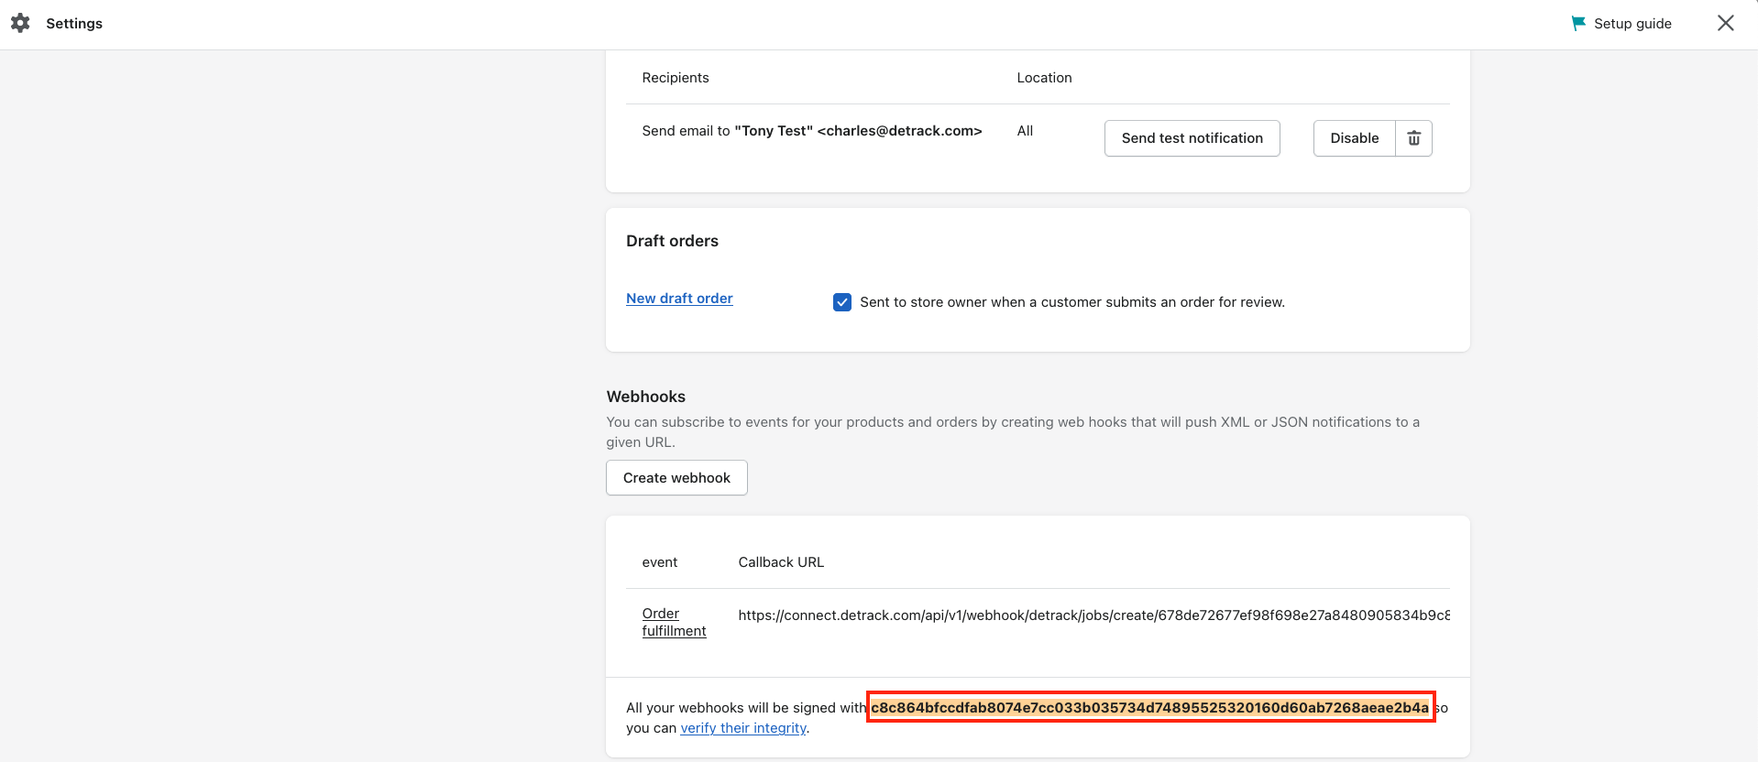Screen dimensions: 1758x762
Task: Open the verify their integrity link
Action: coord(743,728)
